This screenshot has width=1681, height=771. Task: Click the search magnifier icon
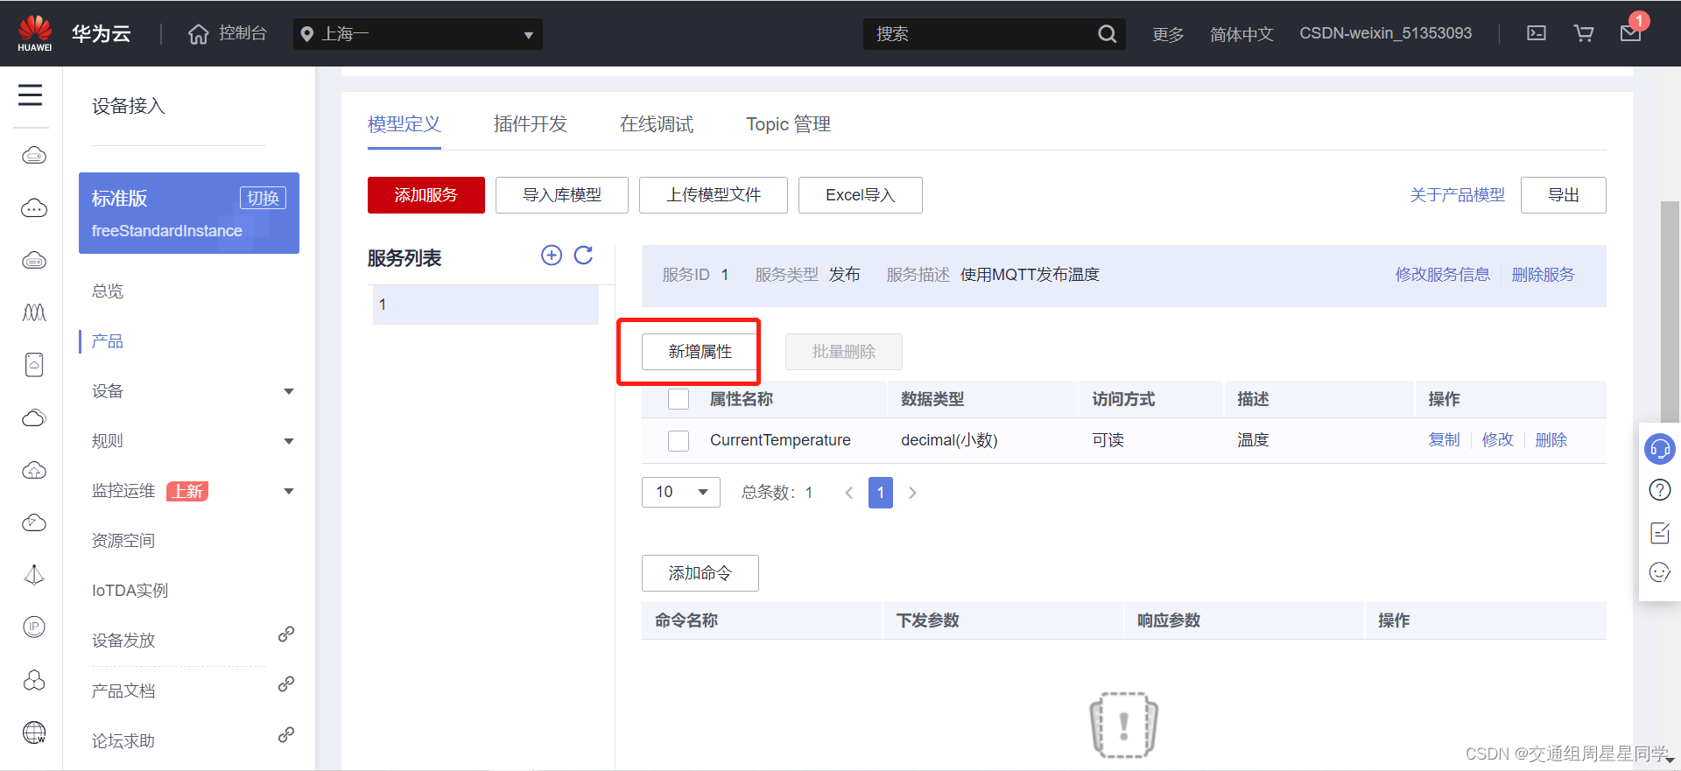click(1107, 33)
